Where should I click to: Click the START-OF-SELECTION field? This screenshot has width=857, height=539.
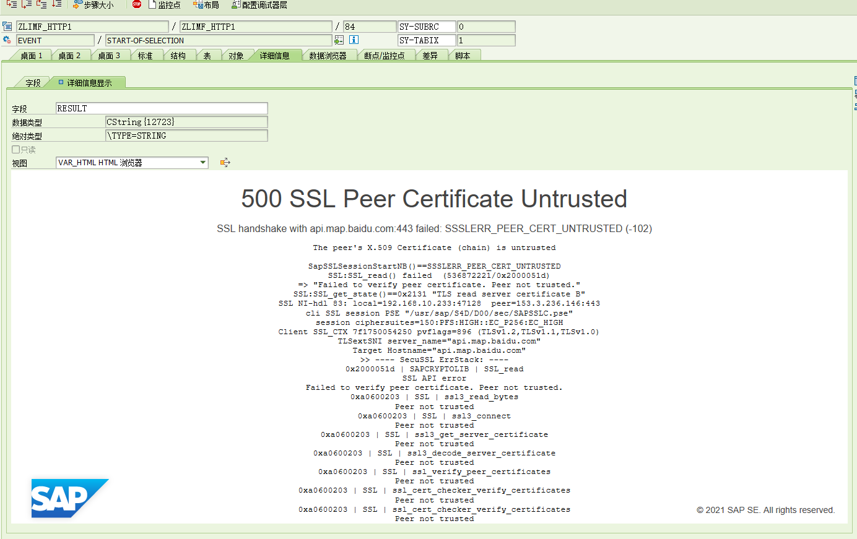(x=219, y=40)
